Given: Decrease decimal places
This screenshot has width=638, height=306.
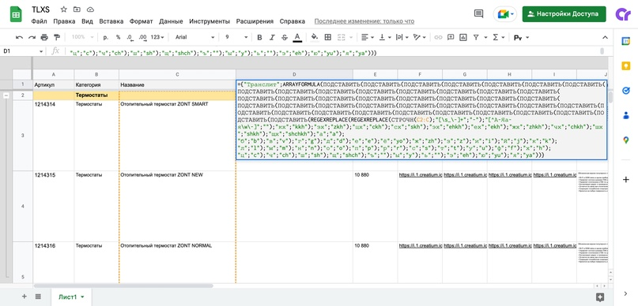Looking at the screenshot, I should pyautogui.click(x=130, y=37).
